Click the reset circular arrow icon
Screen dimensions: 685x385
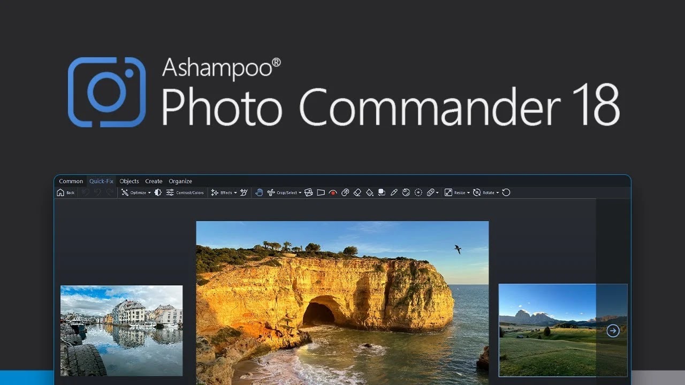[506, 192]
